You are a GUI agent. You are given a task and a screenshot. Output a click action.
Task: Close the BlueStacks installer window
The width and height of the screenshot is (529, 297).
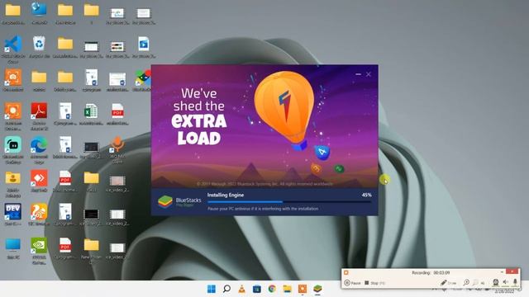click(x=369, y=74)
